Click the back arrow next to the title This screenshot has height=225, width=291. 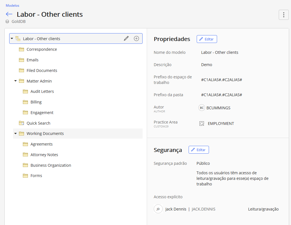[x=9, y=14]
